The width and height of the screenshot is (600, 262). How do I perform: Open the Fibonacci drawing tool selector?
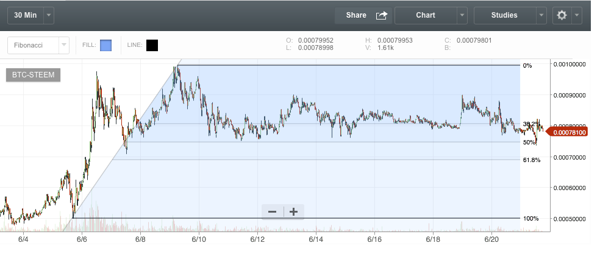[x=38, y=45]
